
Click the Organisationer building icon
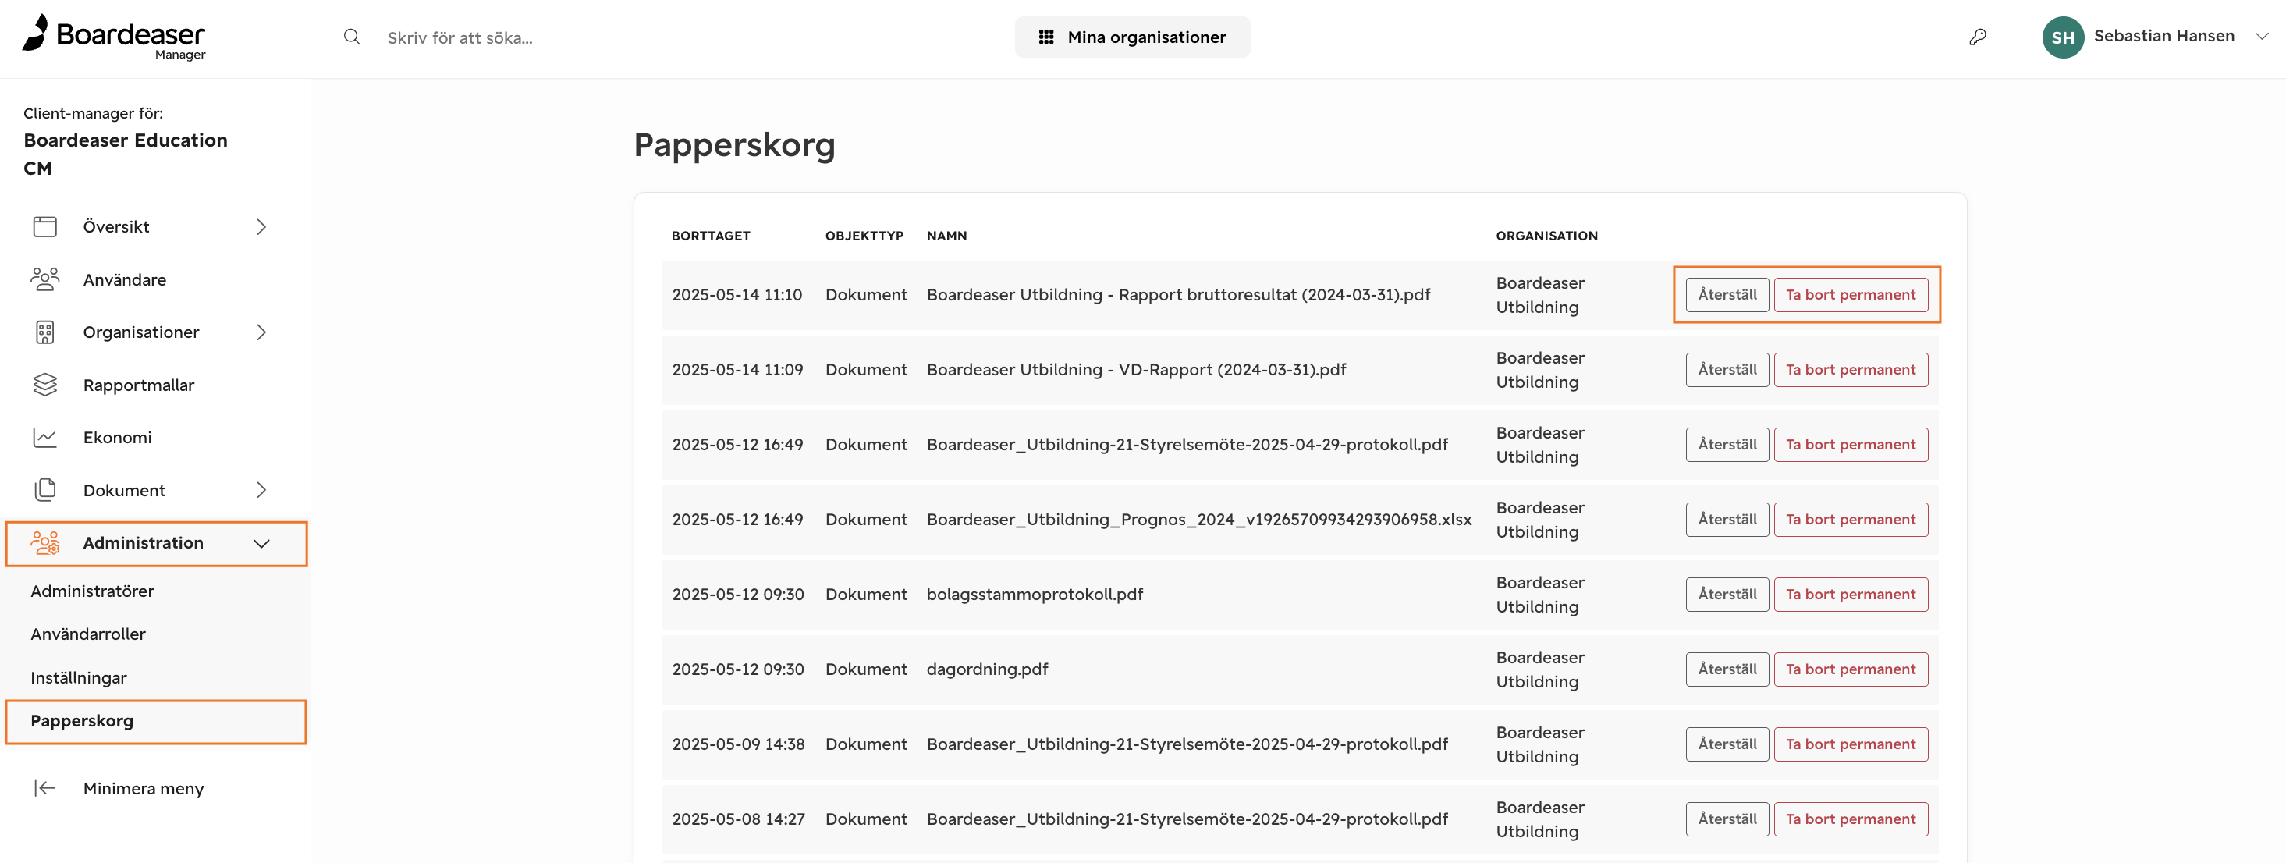coord(45,332)
